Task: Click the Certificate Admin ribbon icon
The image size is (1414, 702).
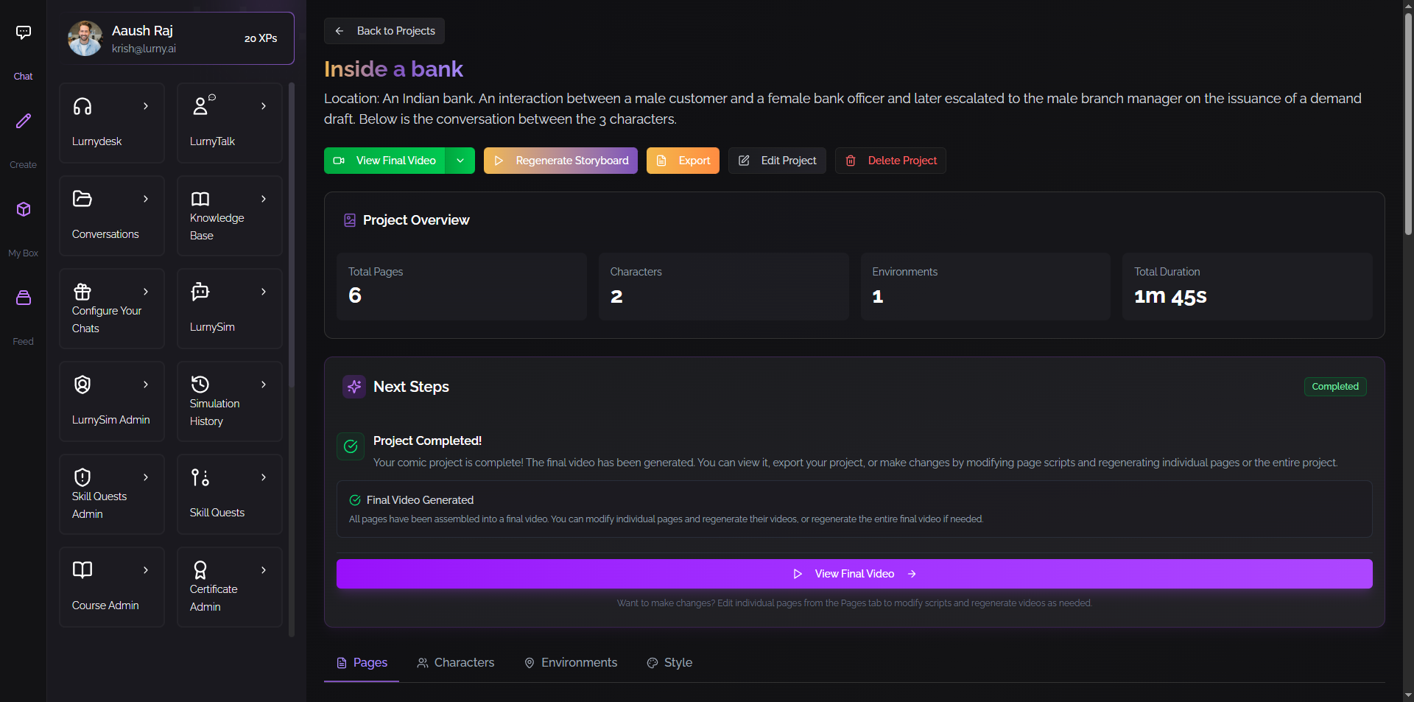Action: tap(200, 570)
